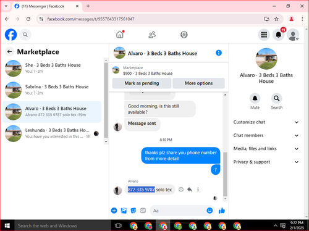Open the Facebook menu grid icon
The width and height of the screenshot is (309, 231).
pyautogui.click(x=264, y=35)
